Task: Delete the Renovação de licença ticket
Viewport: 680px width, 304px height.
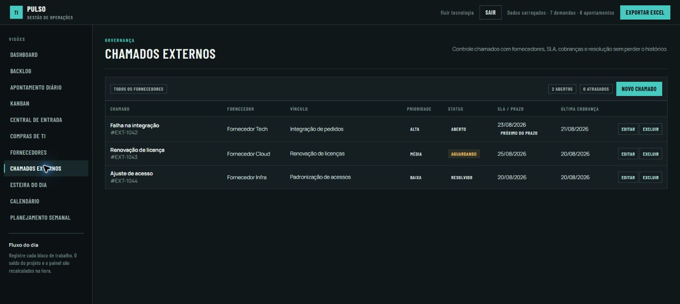Action: point(651,154)
